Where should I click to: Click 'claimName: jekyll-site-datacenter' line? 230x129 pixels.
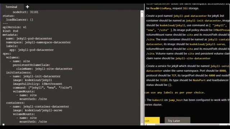click(x=44, y=69)
